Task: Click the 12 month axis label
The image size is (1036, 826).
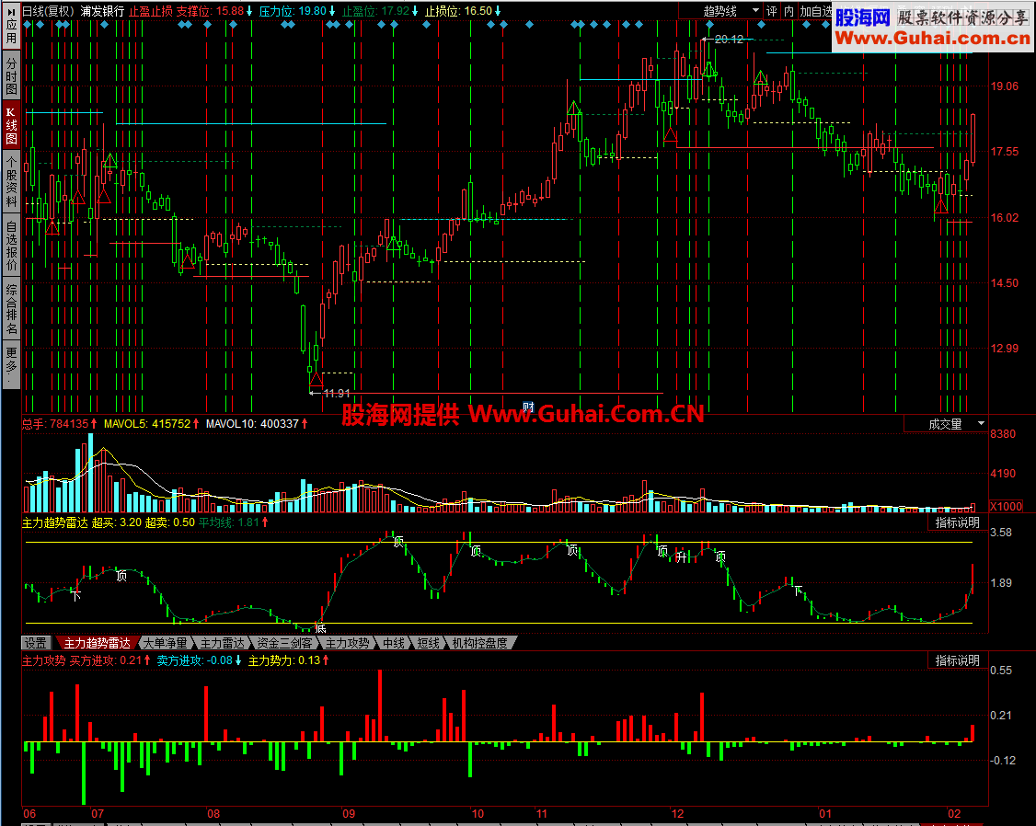Action: pyautogui.click(x=677, y=813)
